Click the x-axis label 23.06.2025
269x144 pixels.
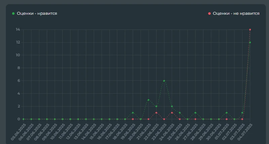tap(159, 132)
